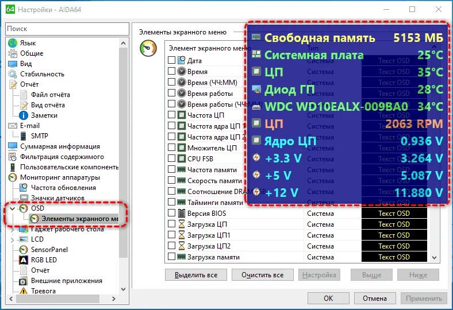Select the Файл отчёта page icon

(x=24, y=95)
